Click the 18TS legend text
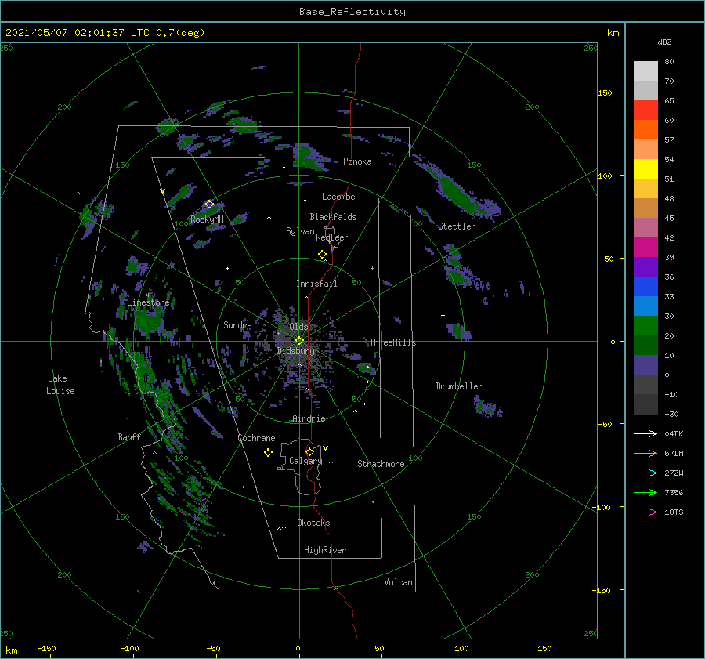The height and width of the screenshot is (659, 705). pos(674,512)
